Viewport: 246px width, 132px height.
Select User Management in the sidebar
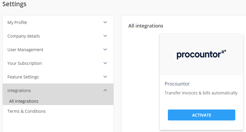(x=25, y=50)
